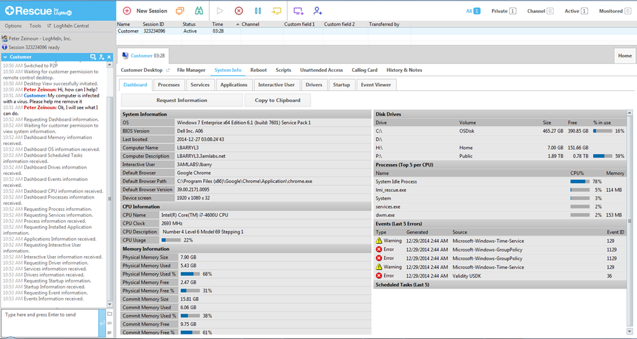Click the flag icon beside chat box
This screenshot has height=339, width=637.
click(x=110, y=332)
